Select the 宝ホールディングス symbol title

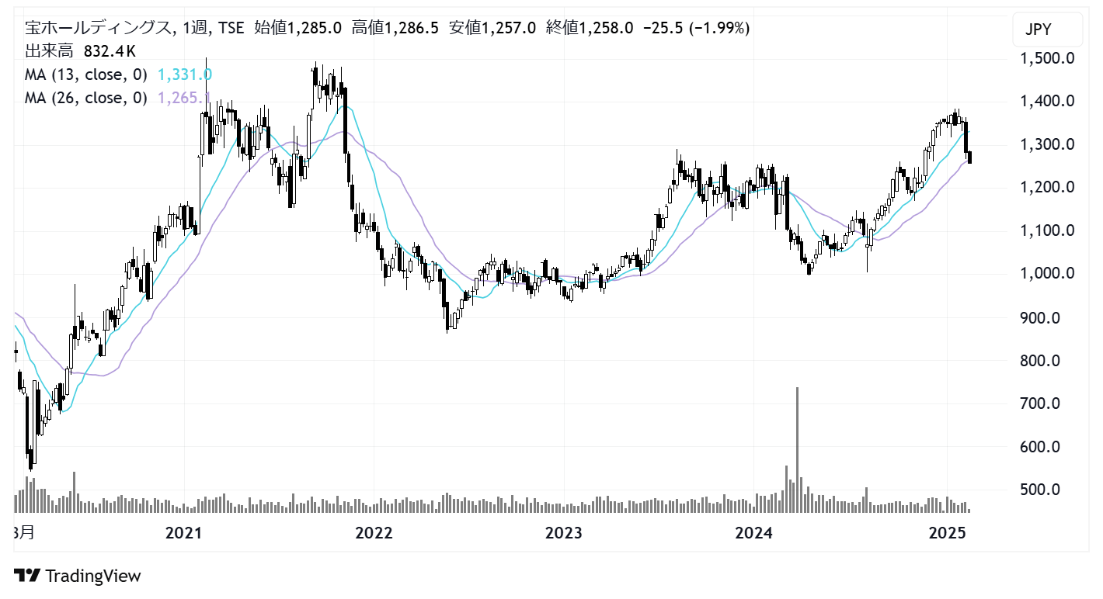coord(98,29)
